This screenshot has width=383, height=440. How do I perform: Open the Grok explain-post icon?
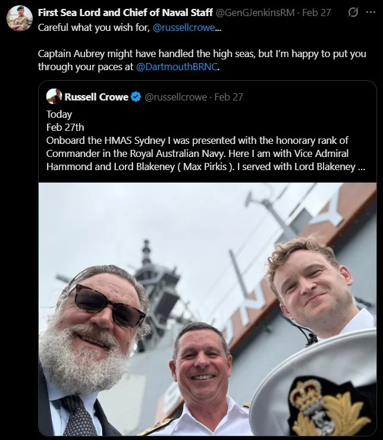click(x=353, y=12)
